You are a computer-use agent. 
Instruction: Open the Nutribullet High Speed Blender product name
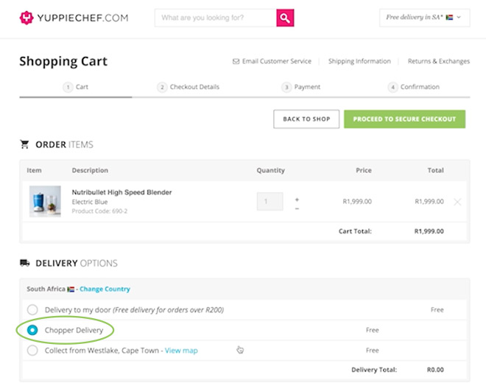point(121,192)
